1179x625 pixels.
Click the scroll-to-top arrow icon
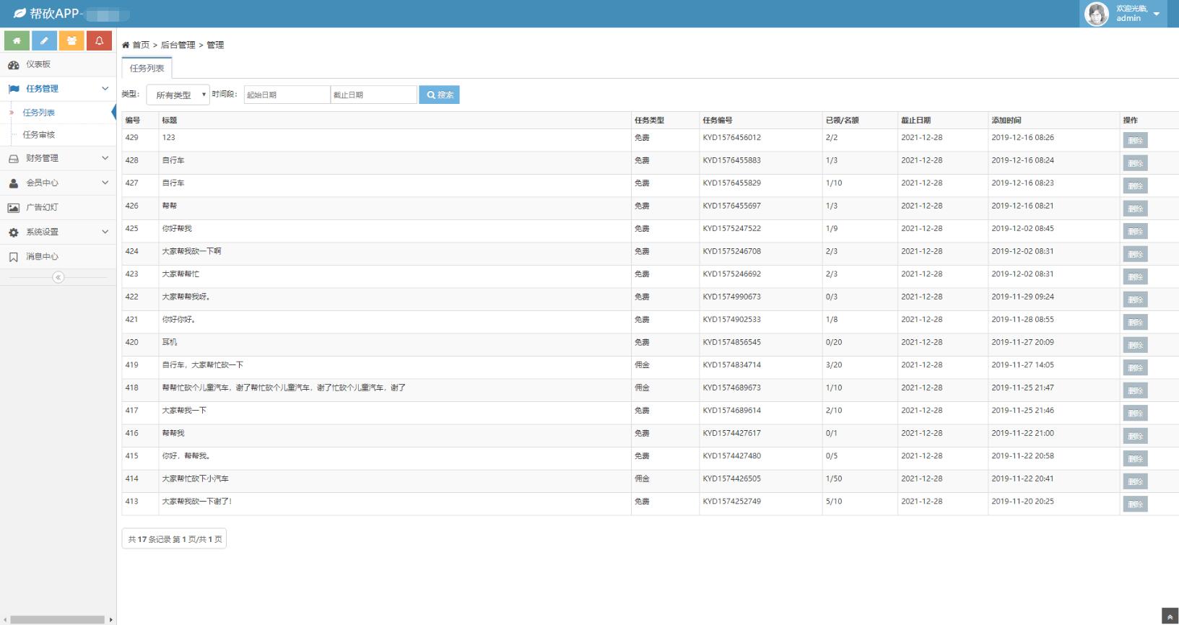point(1170,616)
